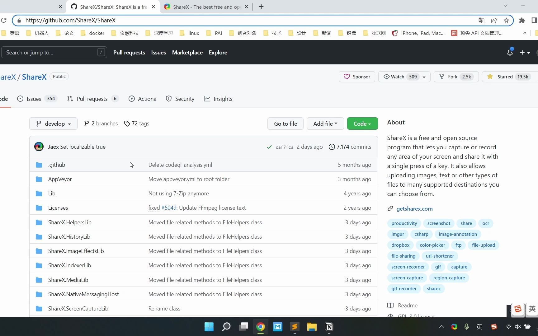
Task: Open the linux bookmark folder
Action: click(190, 33)
